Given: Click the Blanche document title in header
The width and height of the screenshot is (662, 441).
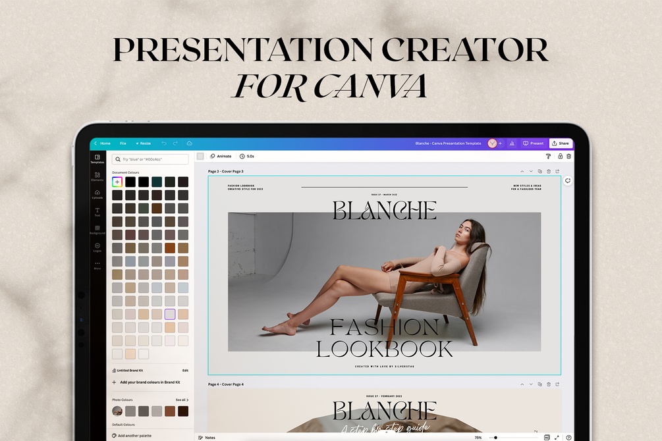Looking at the screenshot, I should point(448,143).
